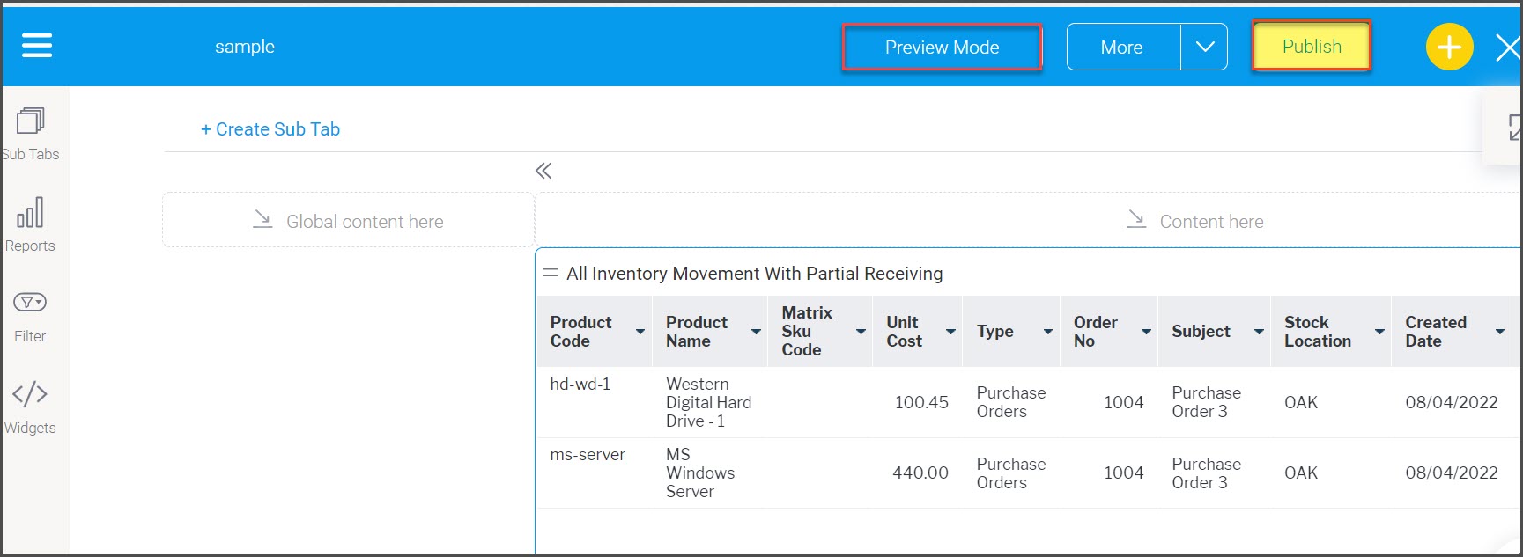Screen dimensions: 1523x557
Task: Open the Sub Tabs panel
Action: click(30, 135)
